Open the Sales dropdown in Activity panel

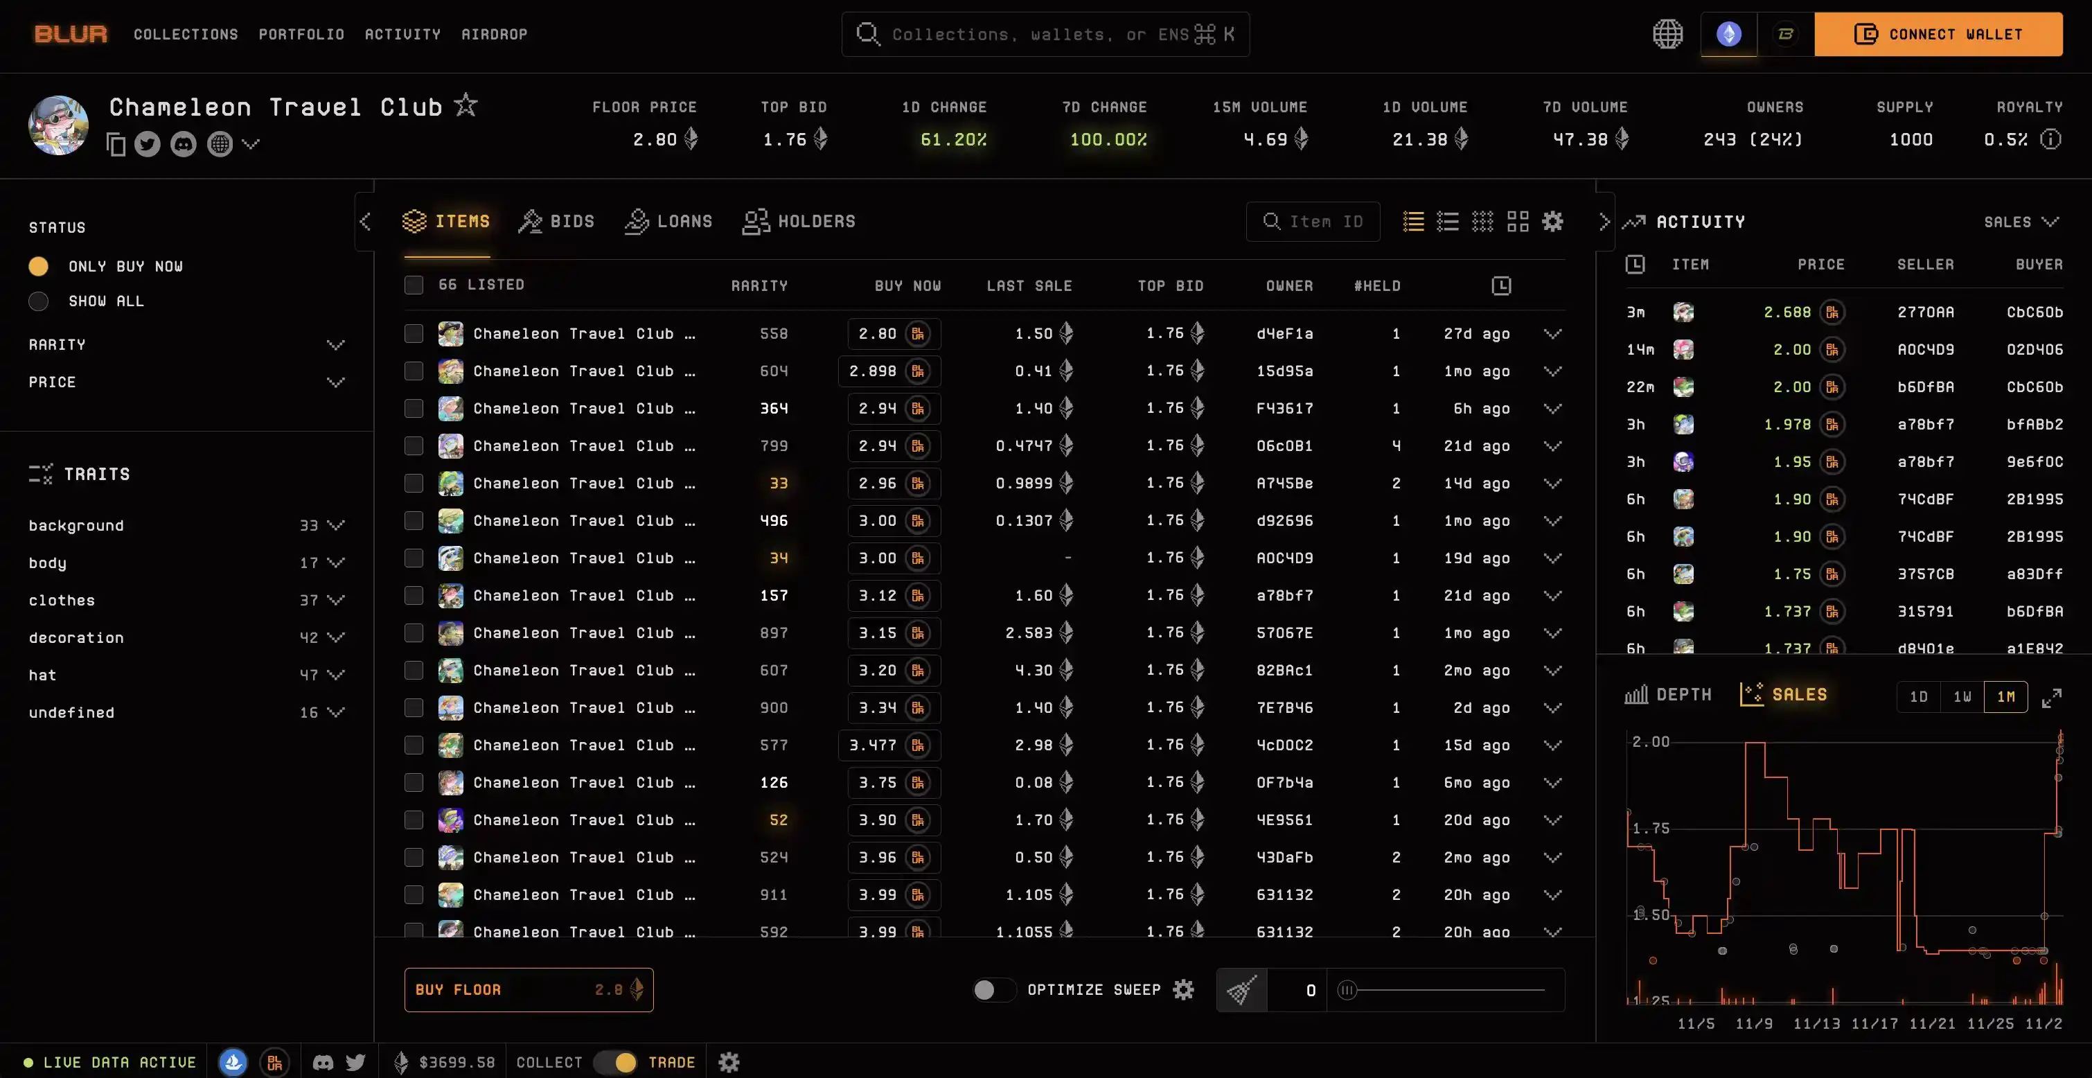(x=2020, y=221)
